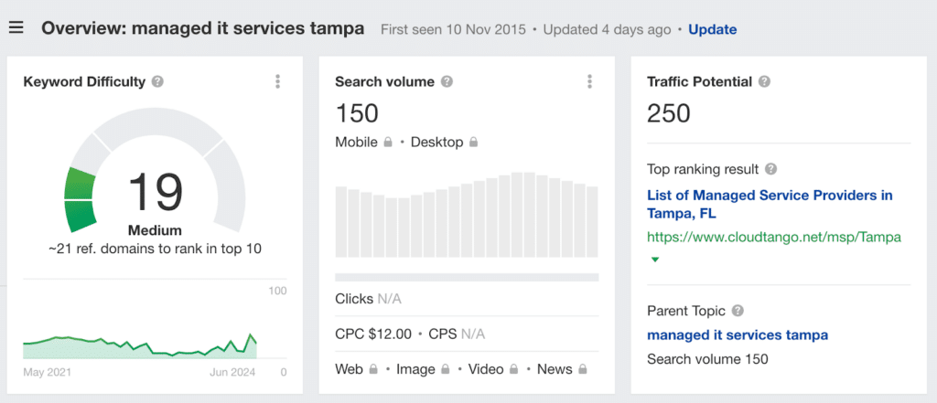Expand the green arrow under cloudtango URL
The height and width of the screenshot is (403, 937).
pos(655,260)
